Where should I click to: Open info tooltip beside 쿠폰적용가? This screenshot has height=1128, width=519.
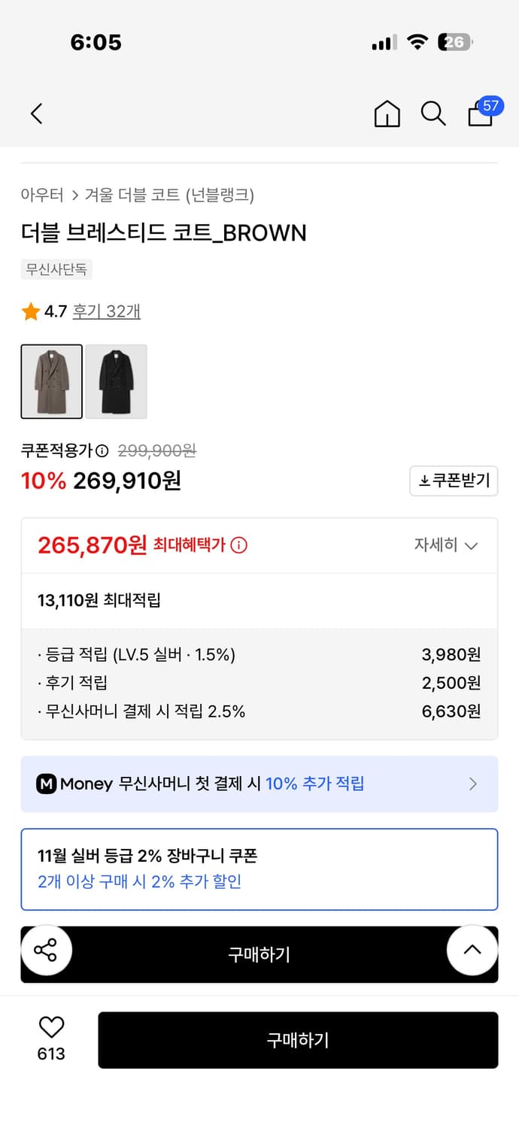(100, 449)
